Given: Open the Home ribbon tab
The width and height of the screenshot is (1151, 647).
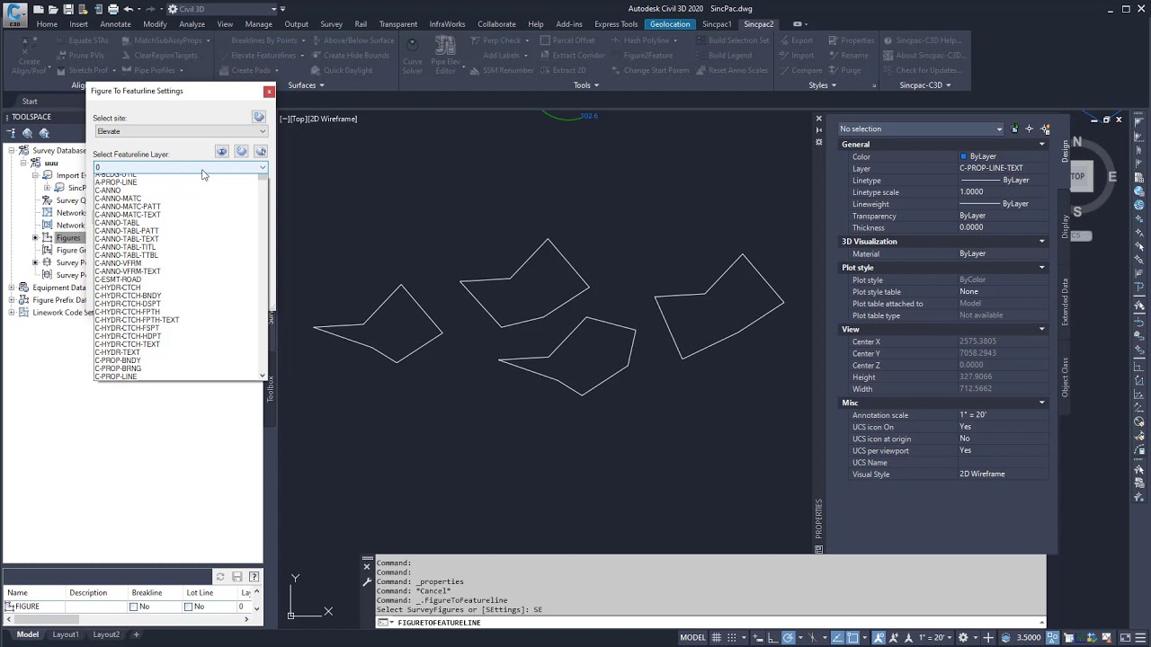Looking at the screenshot, I should tap(47, 24).
